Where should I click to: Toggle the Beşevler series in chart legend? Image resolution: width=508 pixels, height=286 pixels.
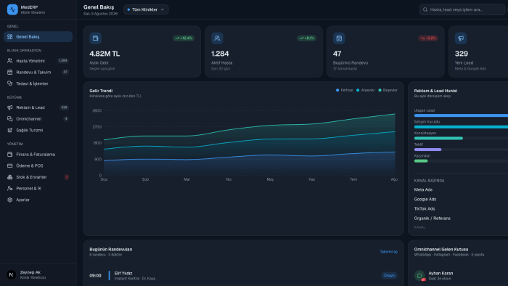point(388,90)
